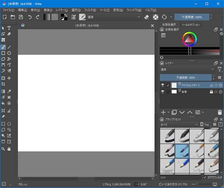Move layer up with the up arrow
This screenshot has width=224, height=188.
pos(190,112)
